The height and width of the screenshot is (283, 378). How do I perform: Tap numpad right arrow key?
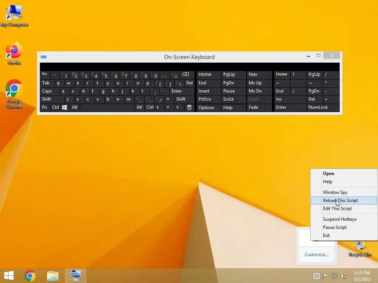[x=315, y=83]
